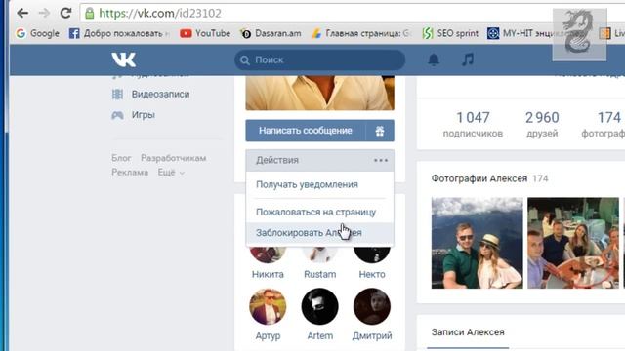Click the browser back arrow
Viewport: 625px width, 351px height.
(x=22, y=13)
